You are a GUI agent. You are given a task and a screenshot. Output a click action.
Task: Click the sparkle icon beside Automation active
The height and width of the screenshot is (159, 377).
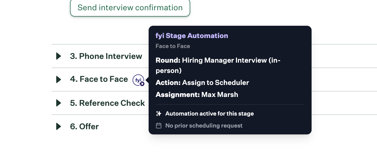158,114
